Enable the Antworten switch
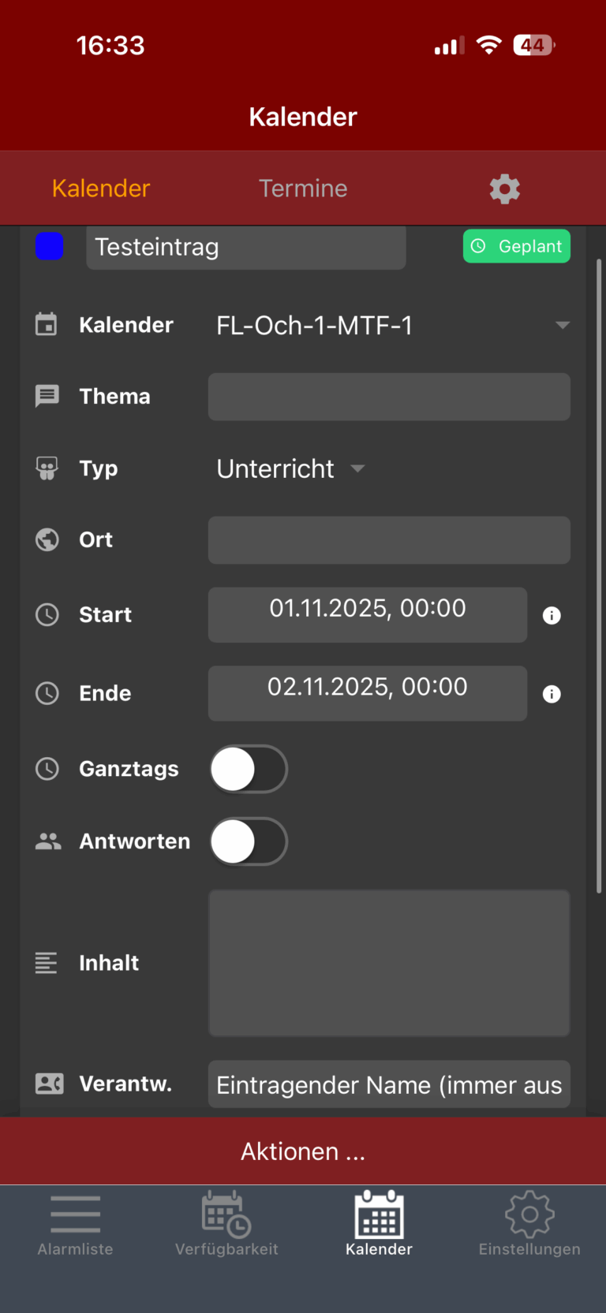Viewport: 606px width, 1313px height. [249, 841]
